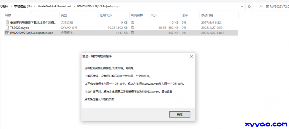Image resolution: width=289 pixels, height=129 pixels.
Task: Close the 逍遥一键安装检测程序 dialog
Action: click(x=191, y=56)
